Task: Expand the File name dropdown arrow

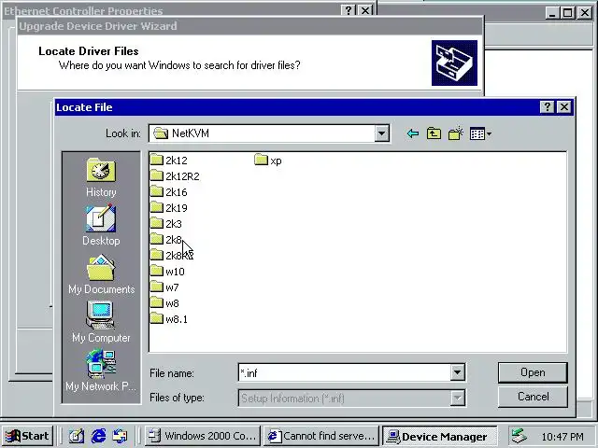Action: 457,372
